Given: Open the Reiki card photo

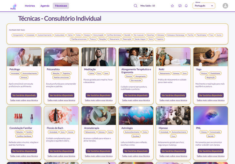Looking at the screenshot, I should (x=173, y=57).
